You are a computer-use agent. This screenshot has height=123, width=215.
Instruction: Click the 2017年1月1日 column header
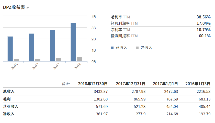[x=165, y=84]
